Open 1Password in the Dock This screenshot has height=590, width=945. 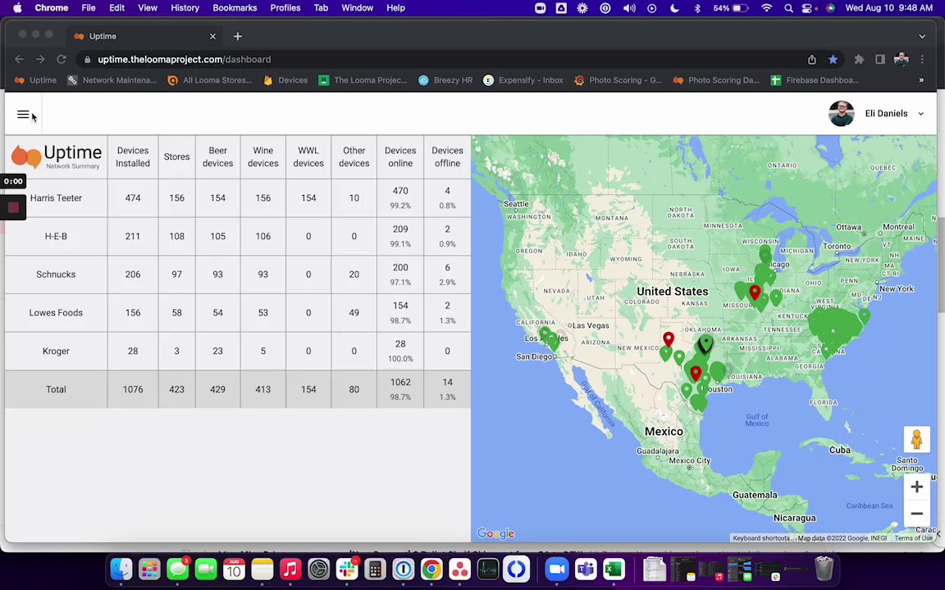(404, 569)
